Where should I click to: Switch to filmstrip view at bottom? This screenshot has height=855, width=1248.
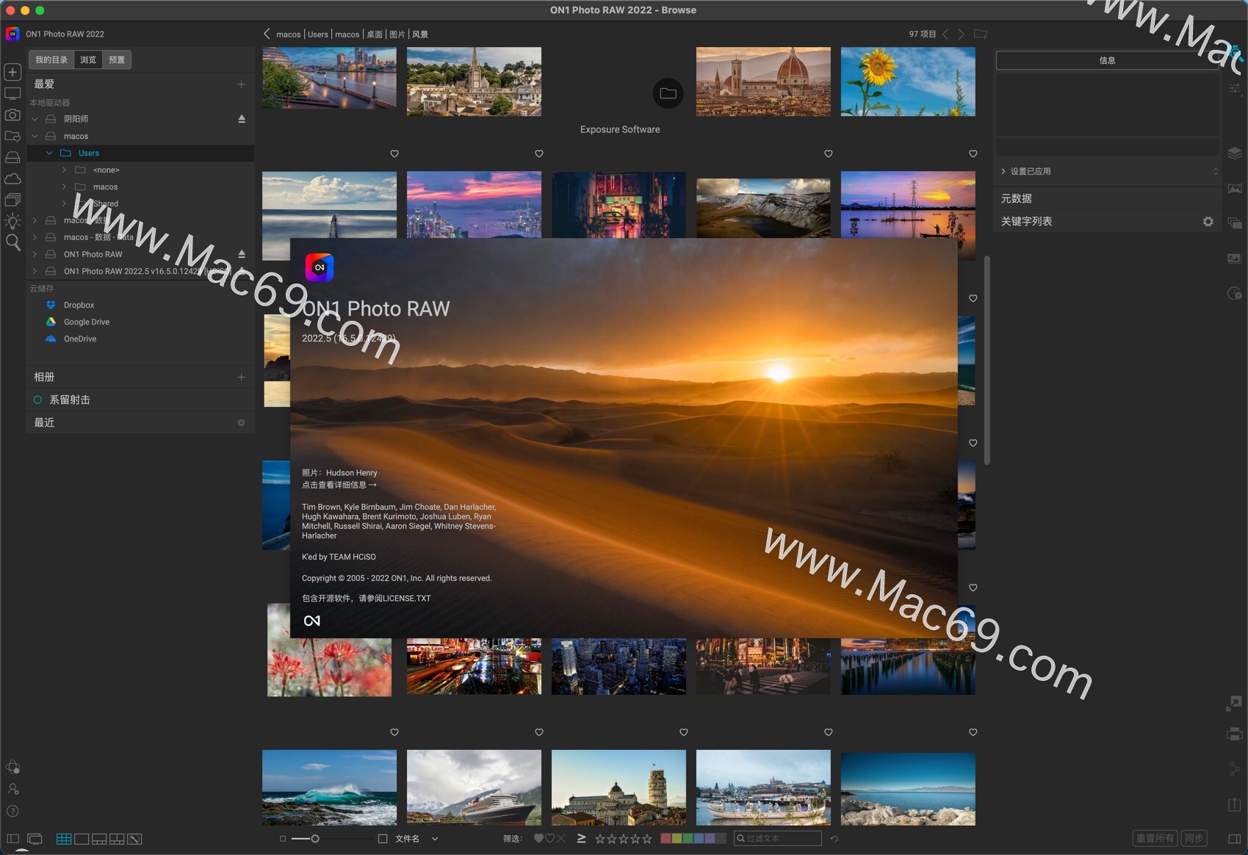(x=99, y=839)
